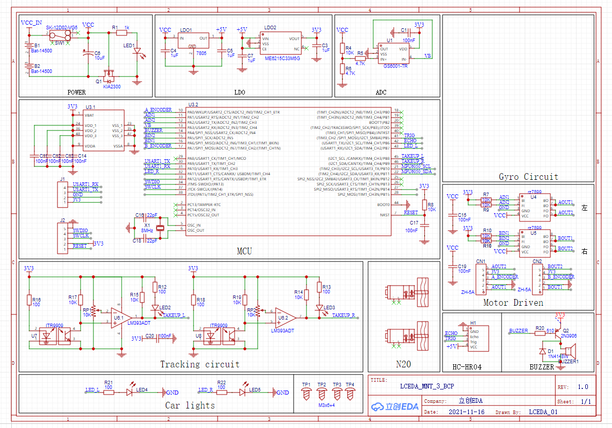Click the lower N20 motor drawing
This screenshot has height=428, width=612.
407,336
